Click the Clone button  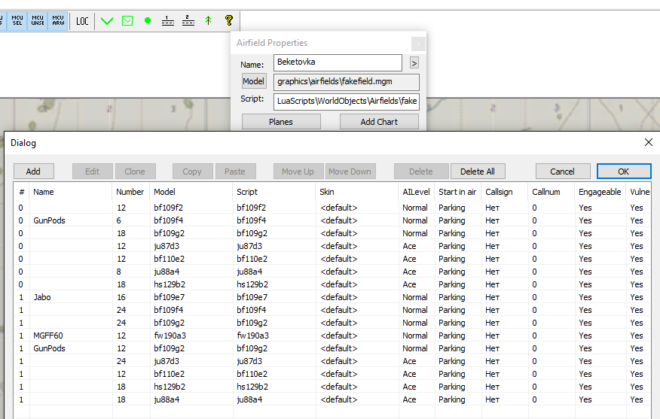(x=136, y=172)
